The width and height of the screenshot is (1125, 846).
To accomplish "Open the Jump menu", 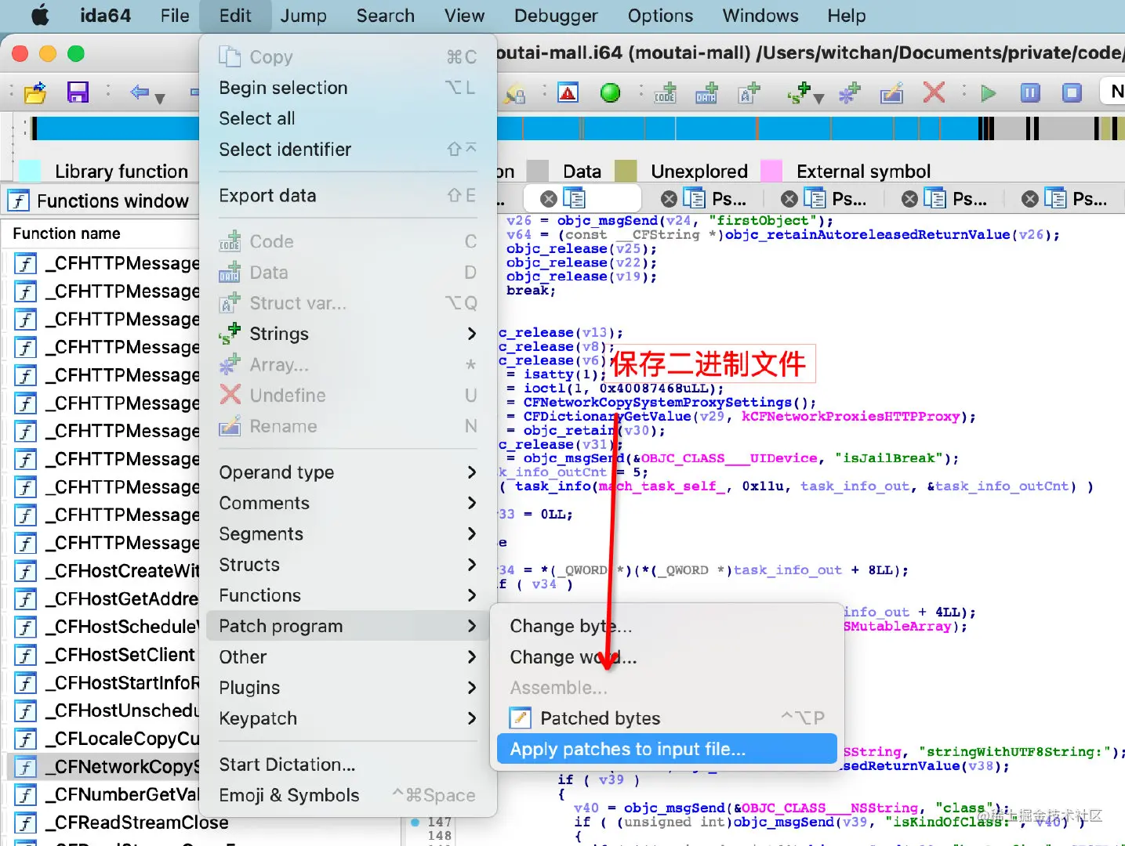I will 303,16.
